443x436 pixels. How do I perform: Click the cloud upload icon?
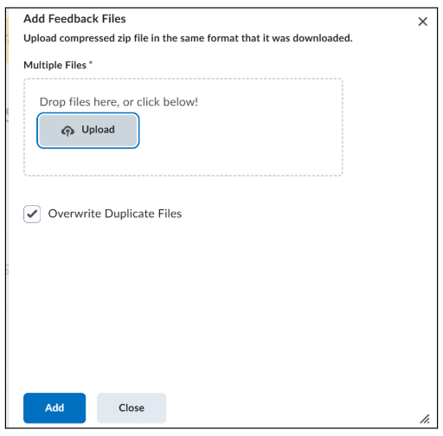click(x=67, y=131)
